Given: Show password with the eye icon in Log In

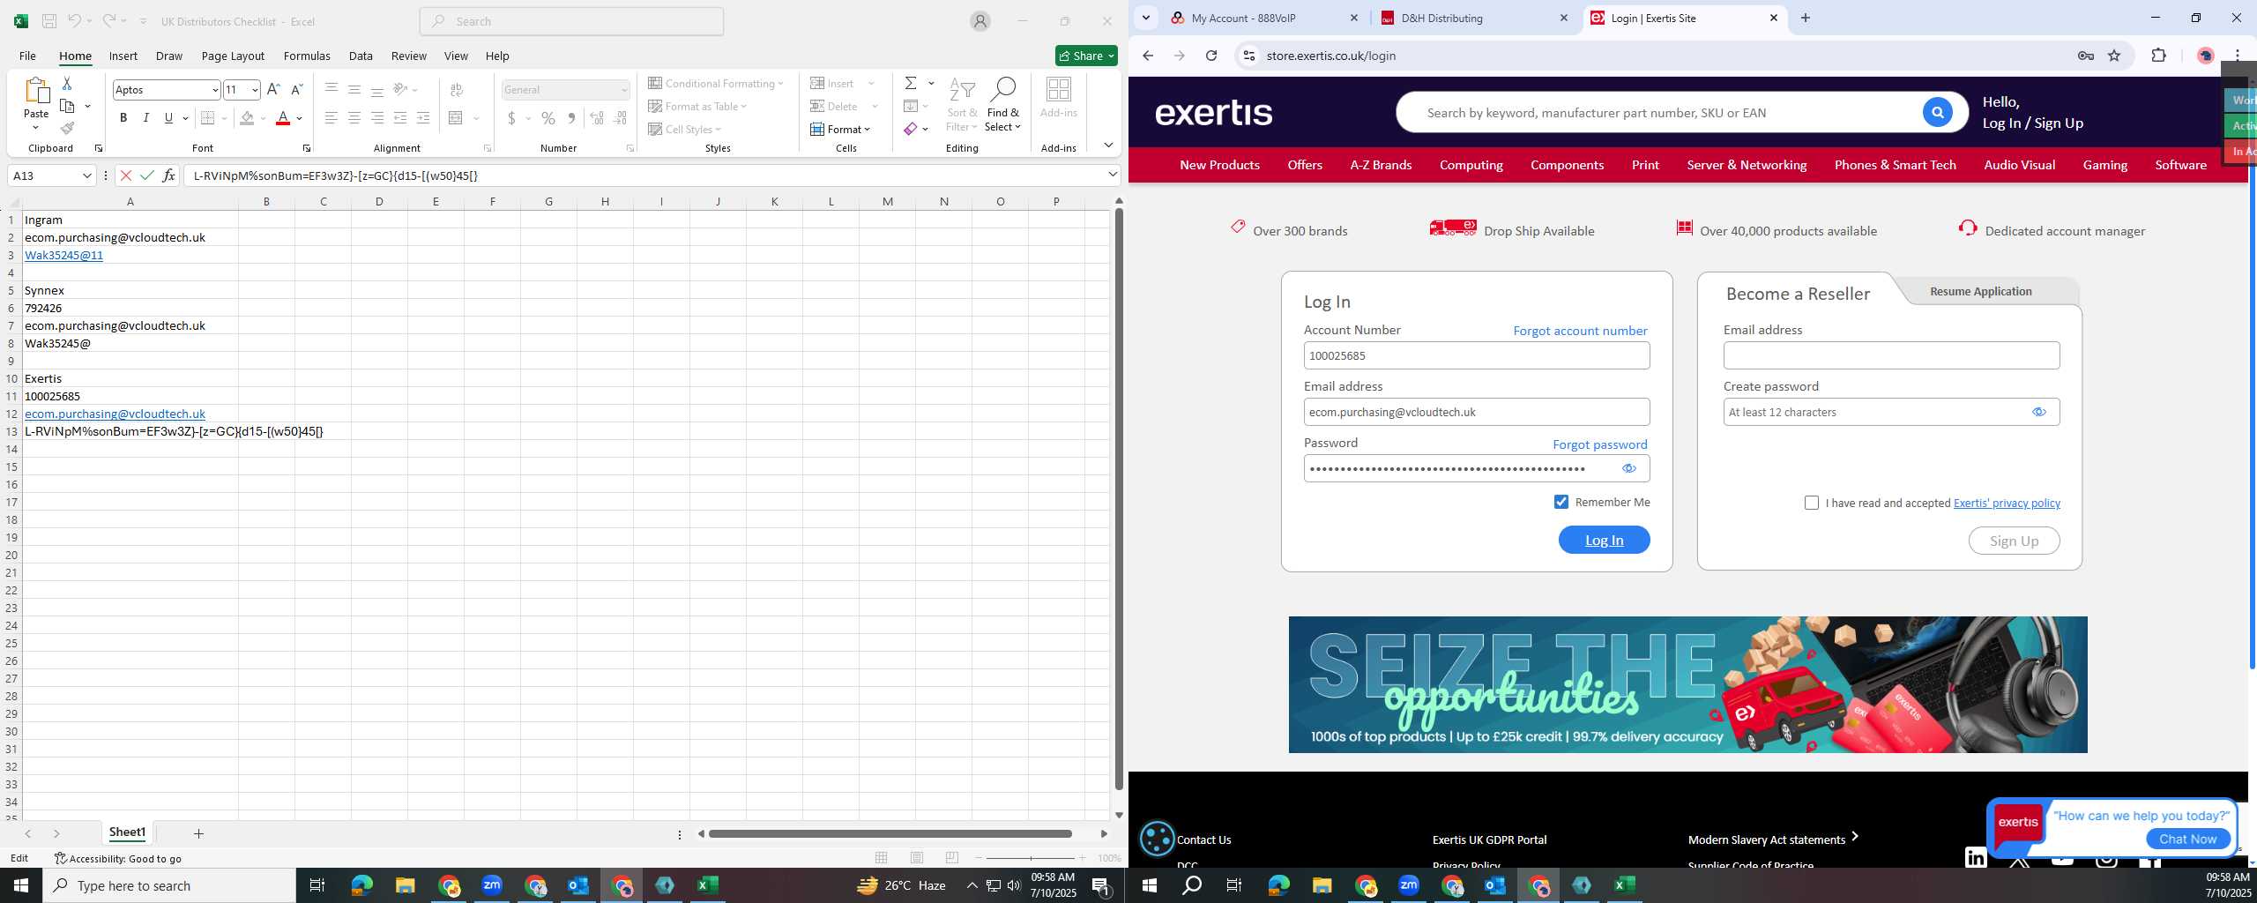Looking at the screenshot, I should click(x=1628, y=468).
